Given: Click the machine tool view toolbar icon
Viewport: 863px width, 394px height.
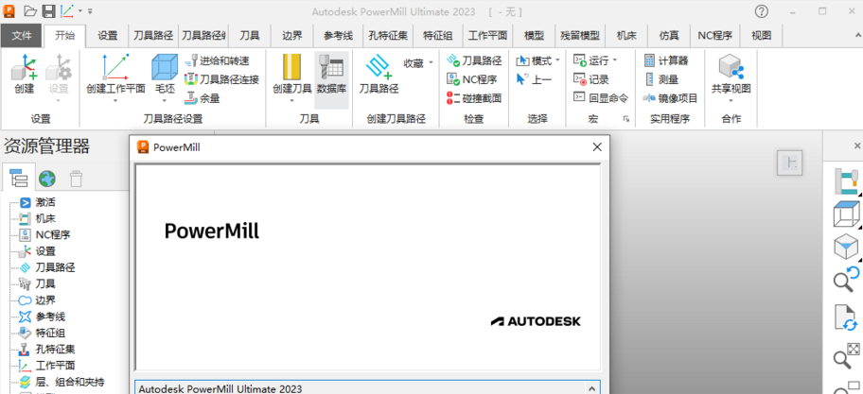Looking at the screenshot, I should [847, 181].
